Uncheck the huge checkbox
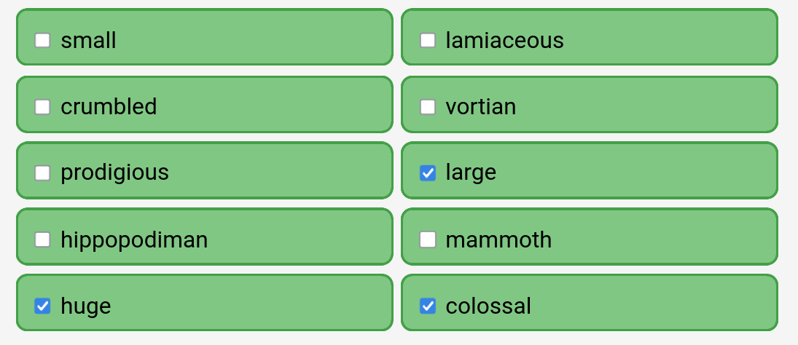This screenshot has height=345, width=798. click(x=42, y=306)
